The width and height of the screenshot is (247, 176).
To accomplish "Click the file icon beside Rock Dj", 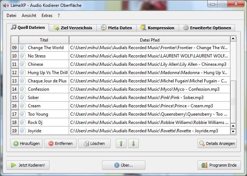I will (x=23, y=122).
